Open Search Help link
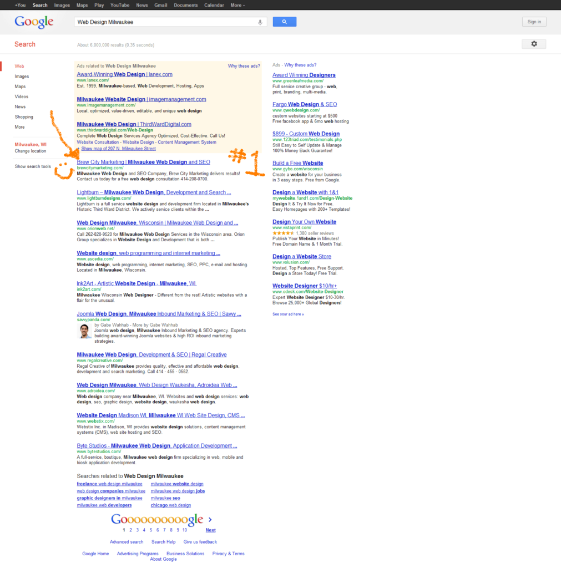Image resolution: width=561 pixels, height=568 pixels. tap(164, 542)
